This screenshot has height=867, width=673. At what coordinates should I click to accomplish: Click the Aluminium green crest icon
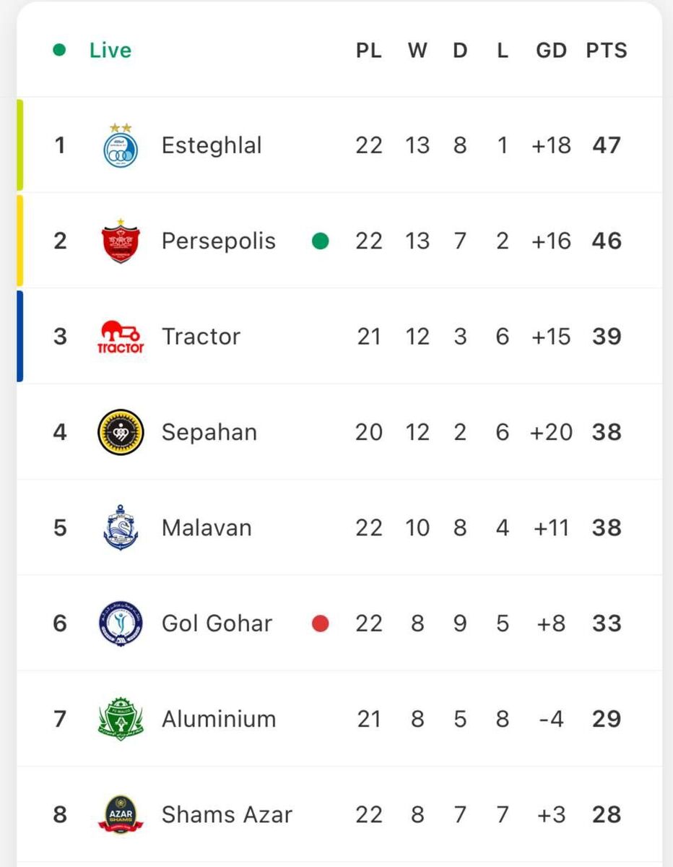(x=121, y=719)
